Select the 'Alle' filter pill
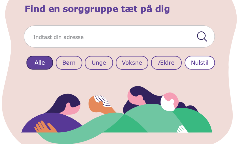Viewport: 245px width, 144px height. (40, 63)
